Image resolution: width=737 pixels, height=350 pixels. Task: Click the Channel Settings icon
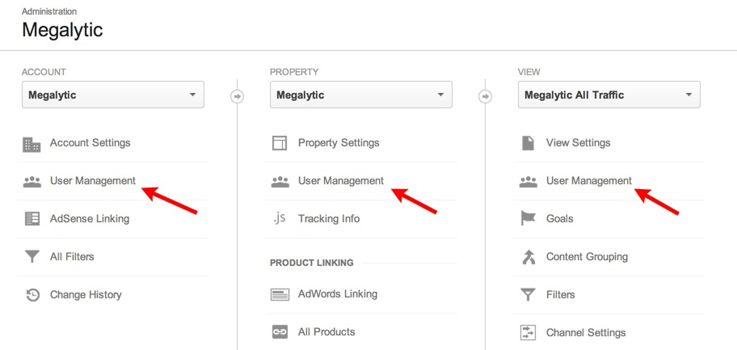click(x=529, y=332)
